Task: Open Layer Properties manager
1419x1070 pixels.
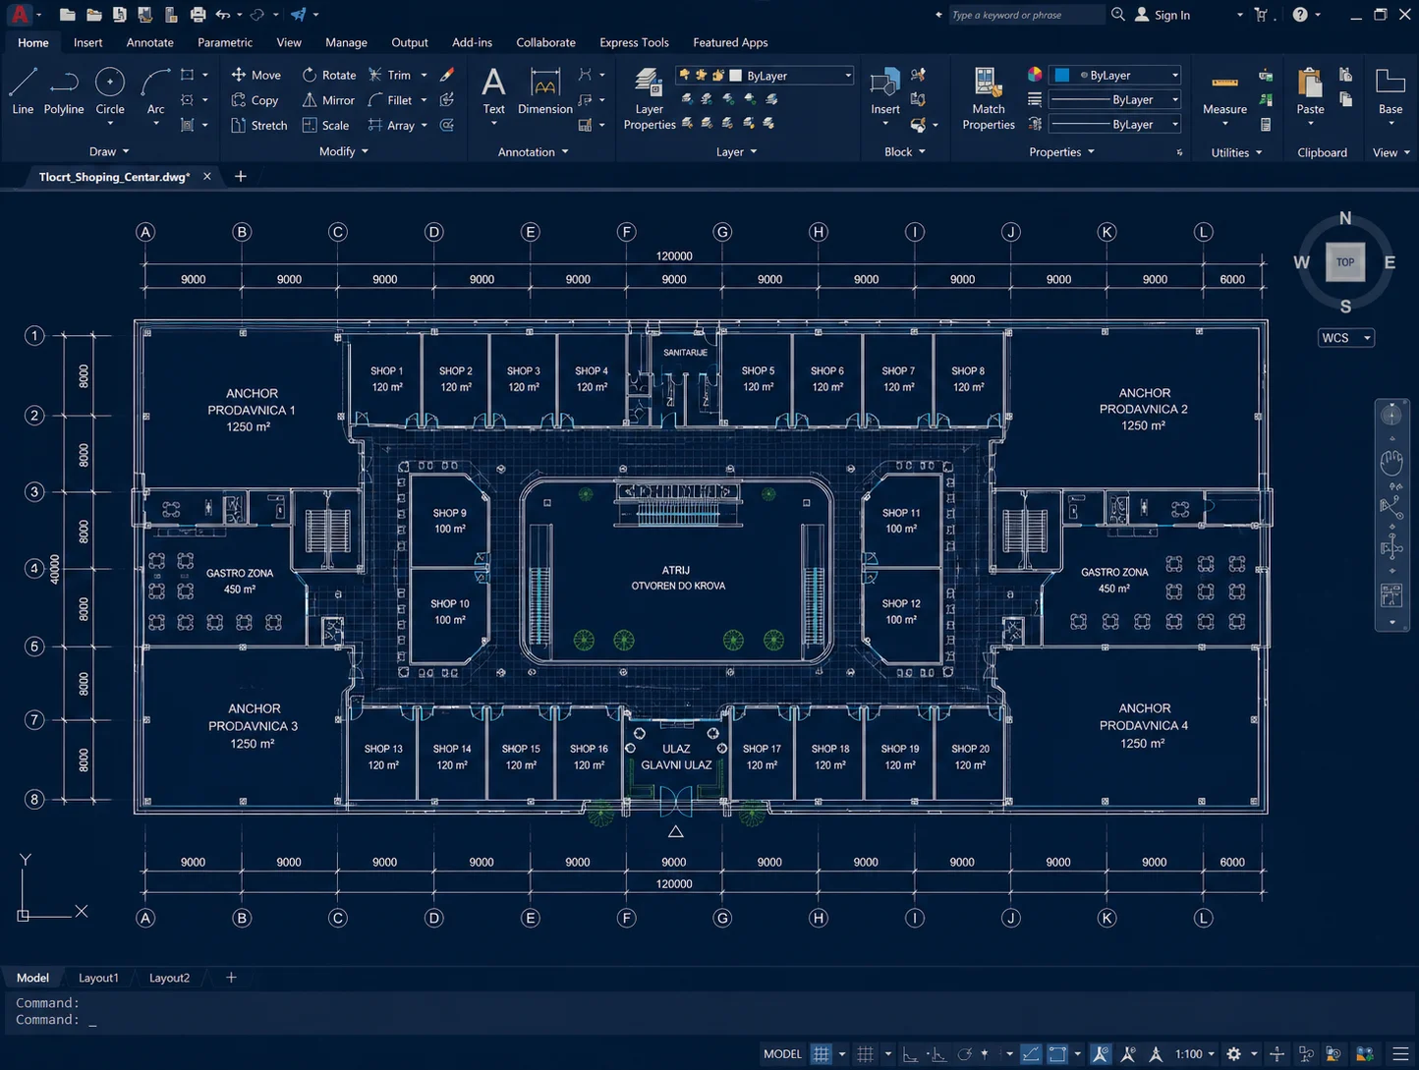Action: [x=649, y=98]
